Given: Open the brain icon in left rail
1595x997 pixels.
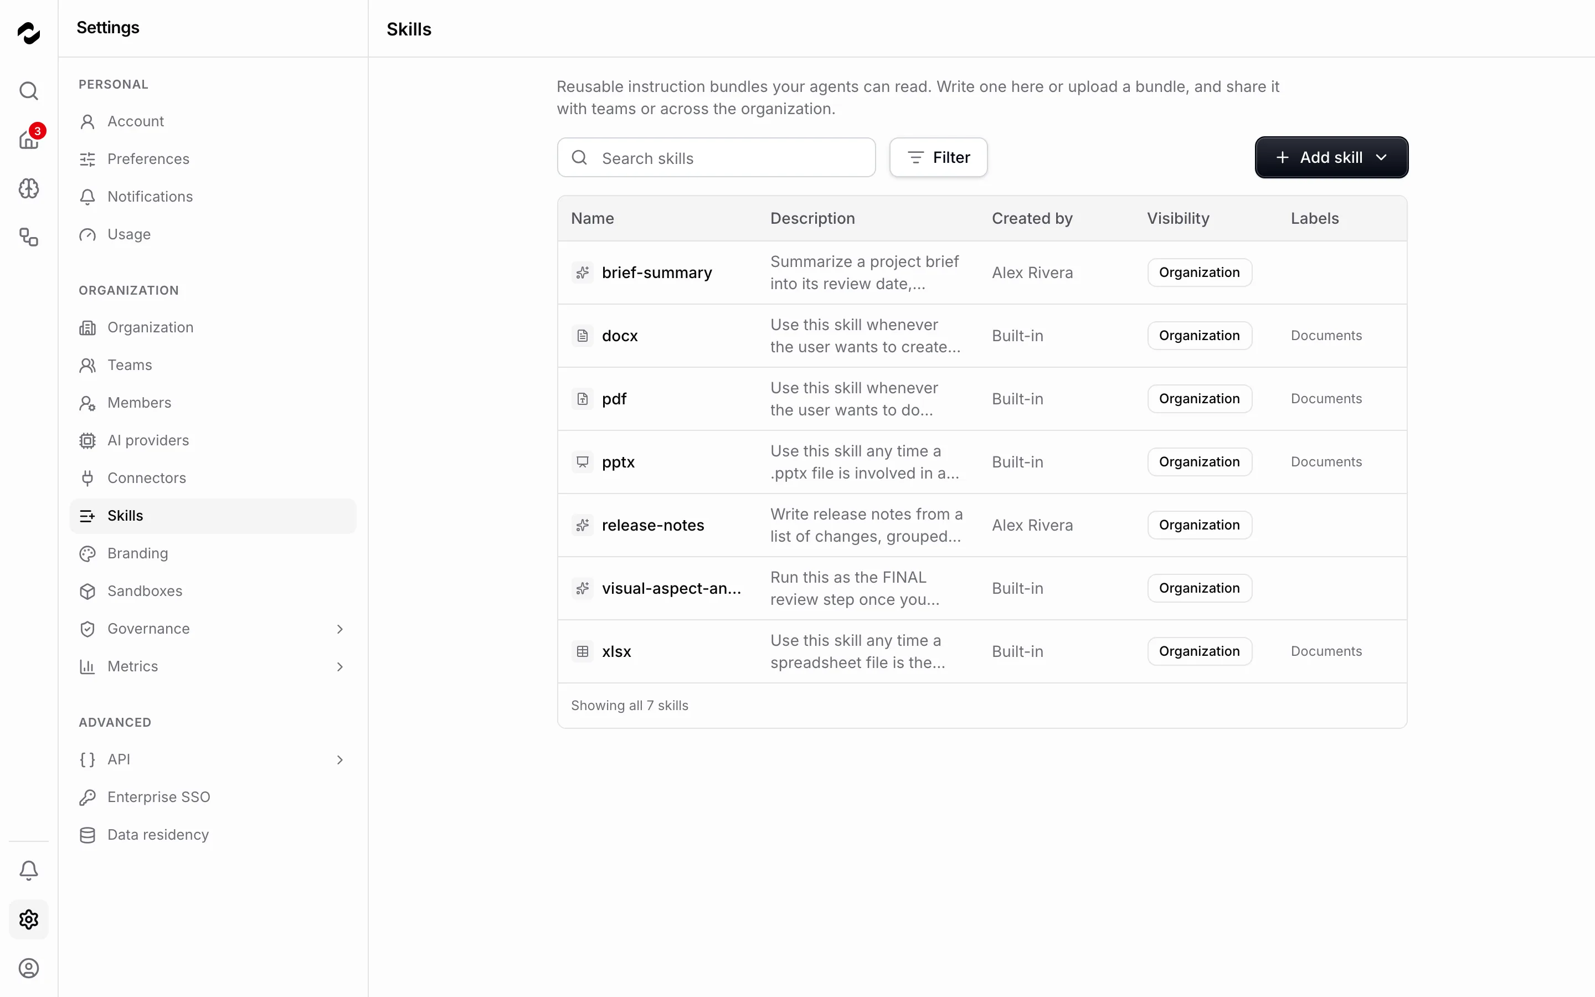Looking at the screenshot, I should click(28, 188).
